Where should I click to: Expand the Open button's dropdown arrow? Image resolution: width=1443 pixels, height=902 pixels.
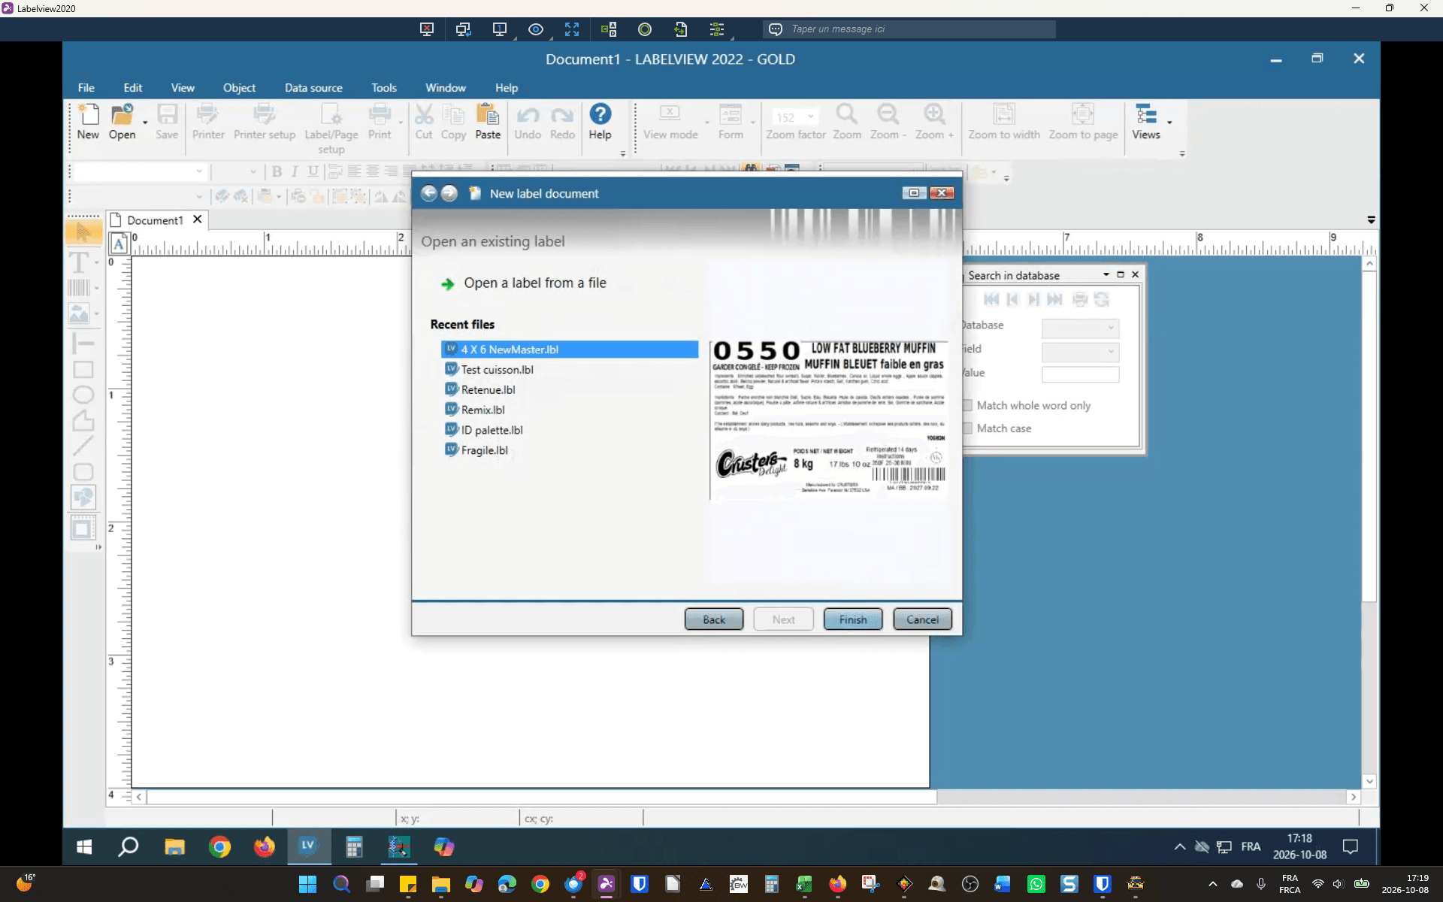click(x=145, y=123)
